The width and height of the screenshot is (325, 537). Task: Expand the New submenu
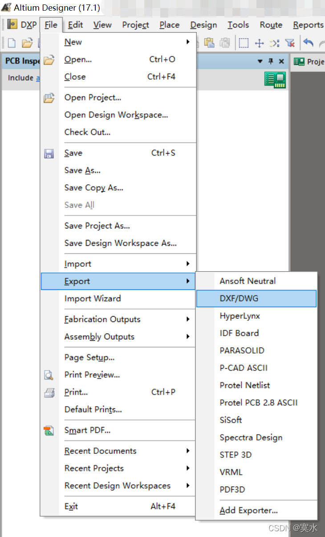coord(118,42)
